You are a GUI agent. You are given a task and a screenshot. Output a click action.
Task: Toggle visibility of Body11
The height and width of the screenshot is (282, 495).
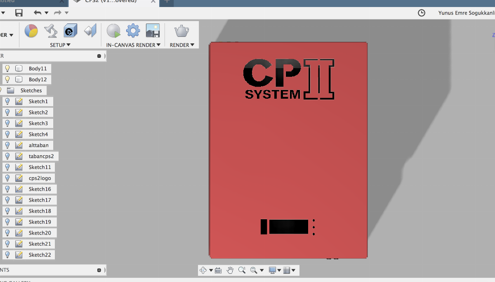[x=7, y=68]
